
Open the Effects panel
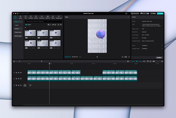pyautogui.click(x=36, y=17)
